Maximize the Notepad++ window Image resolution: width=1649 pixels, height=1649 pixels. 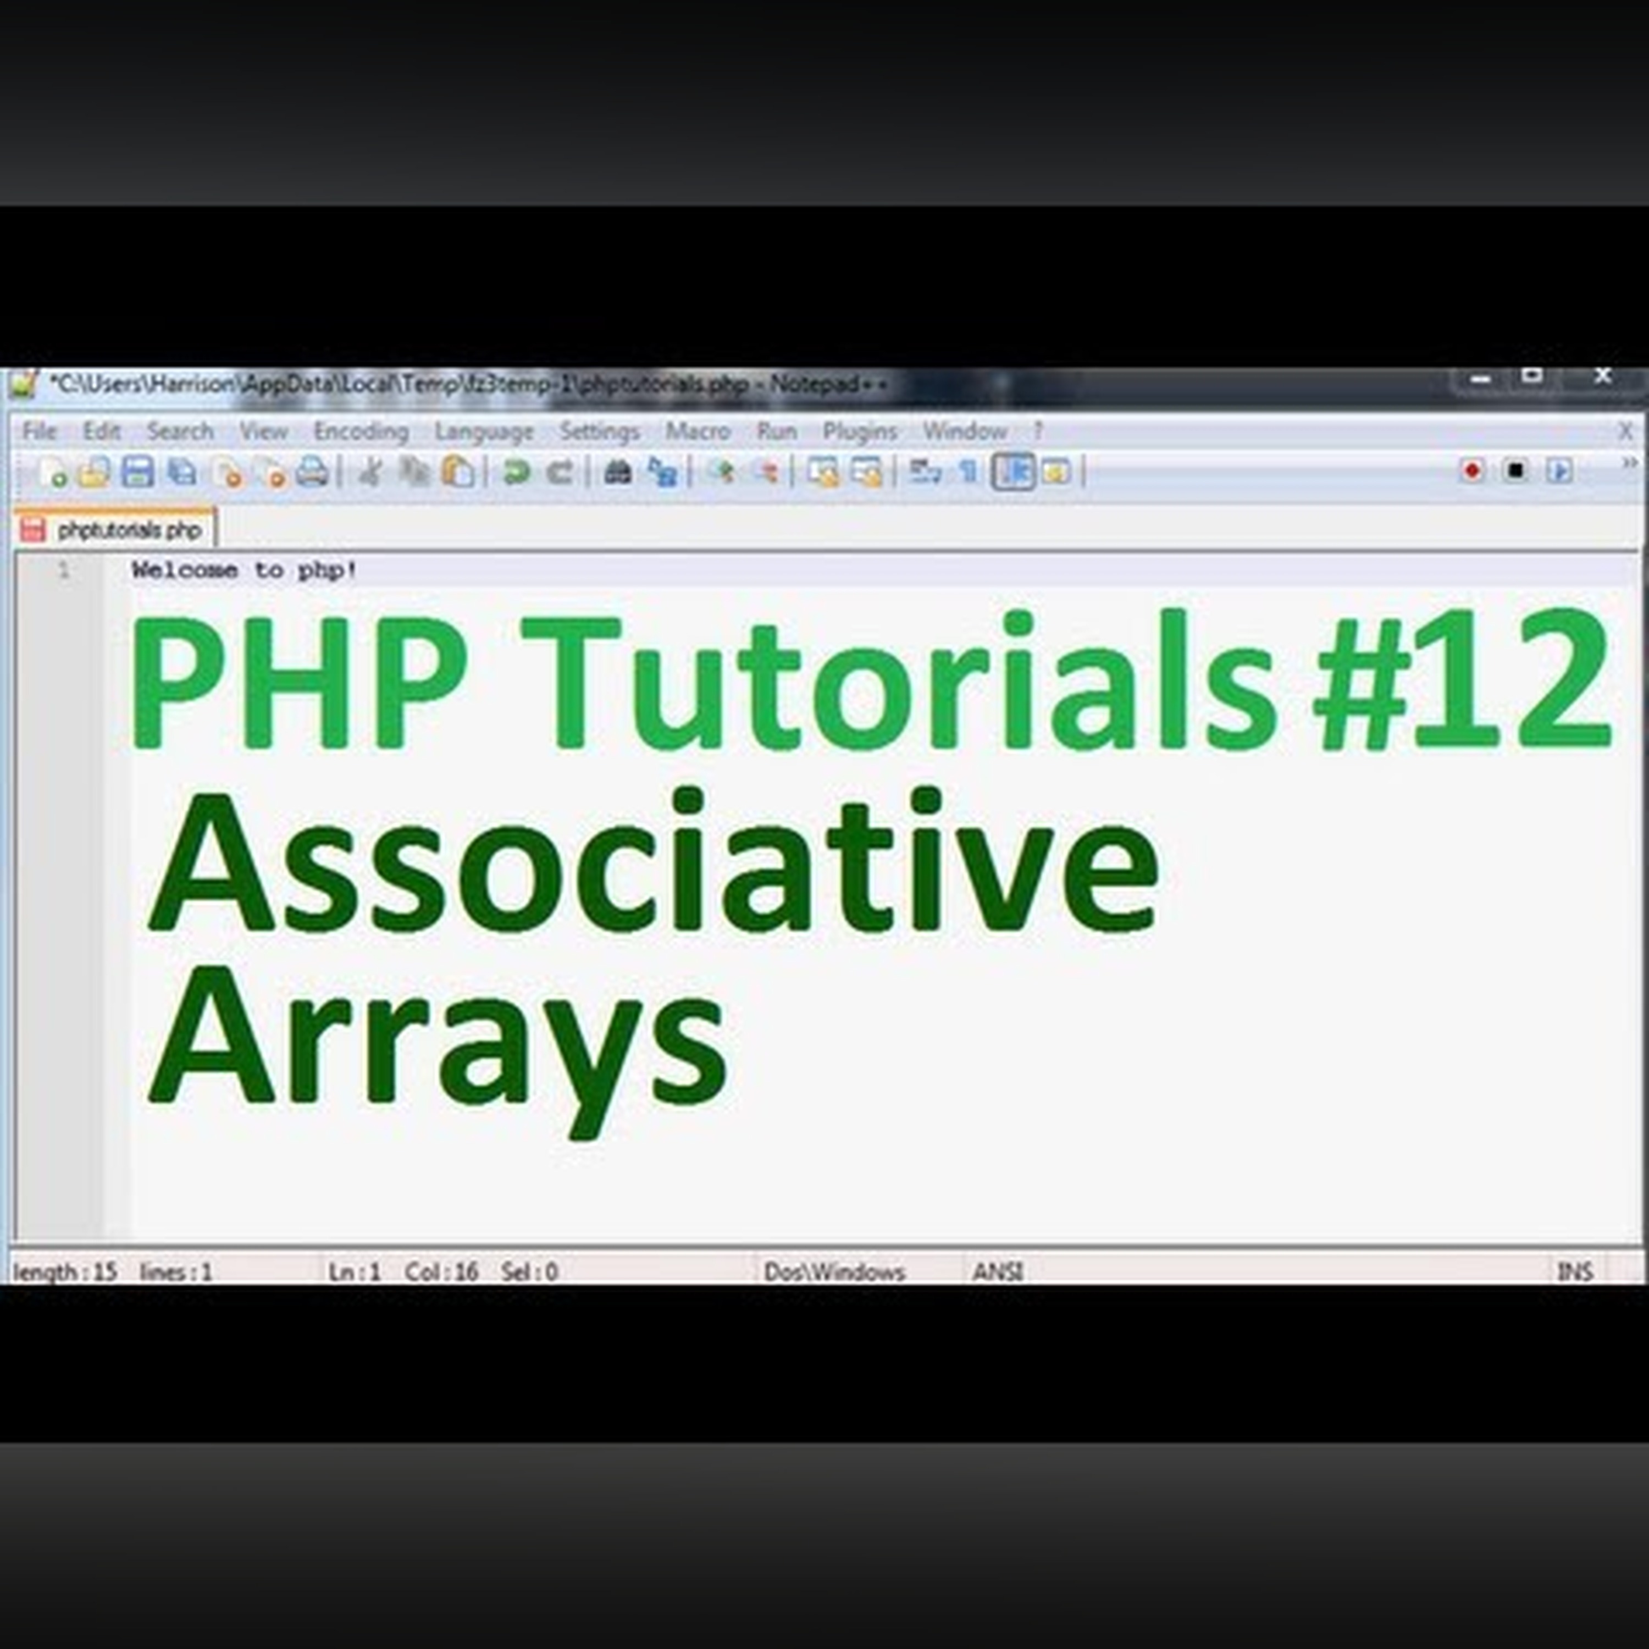(x=1531, y=377)
